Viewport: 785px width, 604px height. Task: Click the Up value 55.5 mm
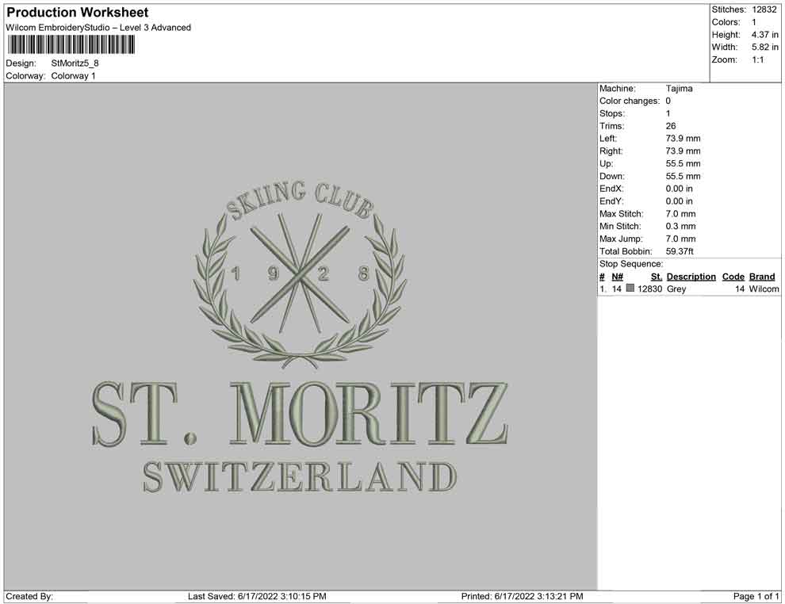(683, 163)
